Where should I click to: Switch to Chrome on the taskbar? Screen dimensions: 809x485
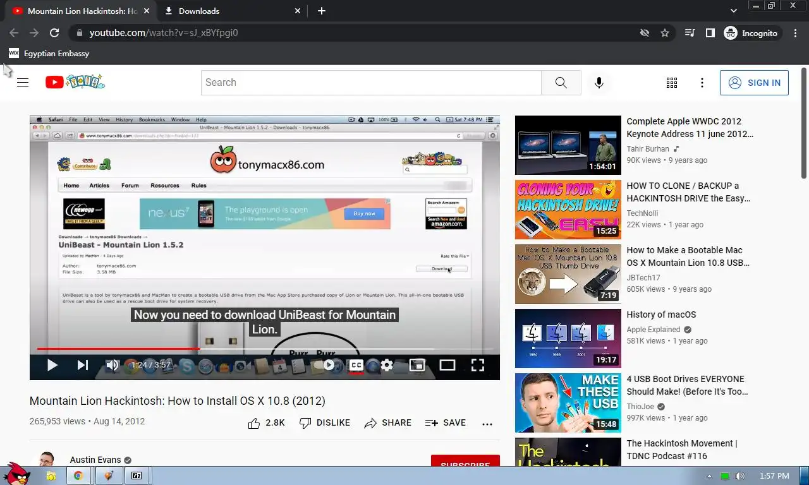(78, 476)
